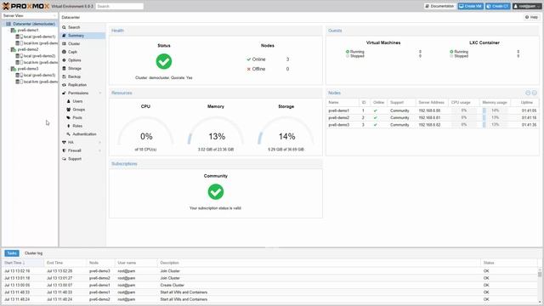544x306 pixels.
Task: Select local (pve6-demo2) storage icon
Action: pos(19,56)
